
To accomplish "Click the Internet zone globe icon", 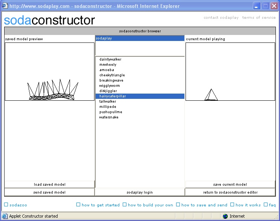I will tap(225, 216).
